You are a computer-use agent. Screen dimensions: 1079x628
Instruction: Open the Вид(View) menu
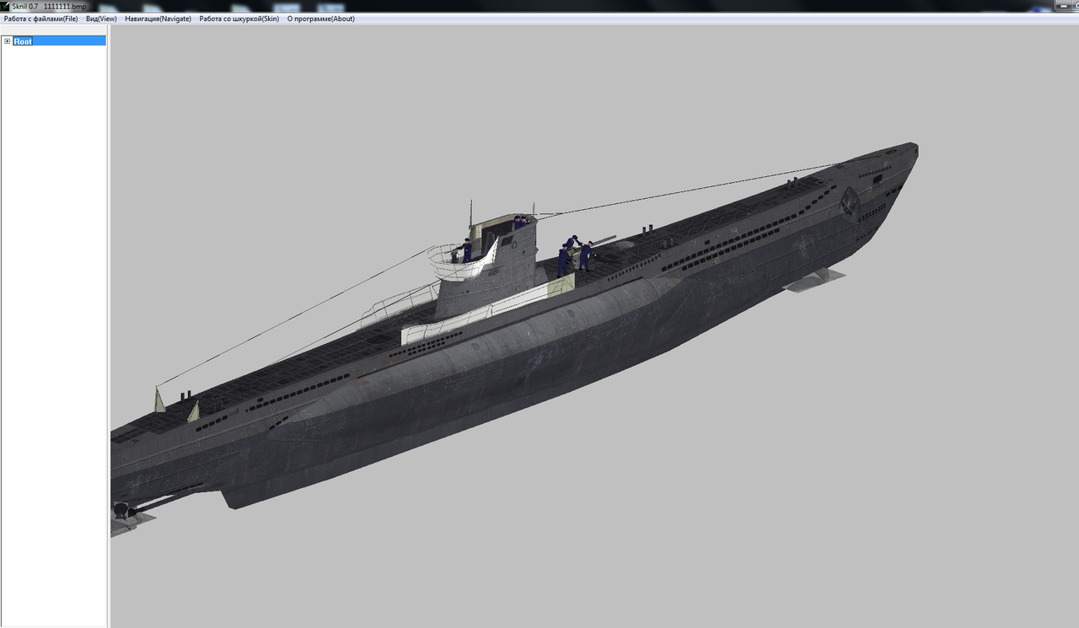click(x=101, y=19)
